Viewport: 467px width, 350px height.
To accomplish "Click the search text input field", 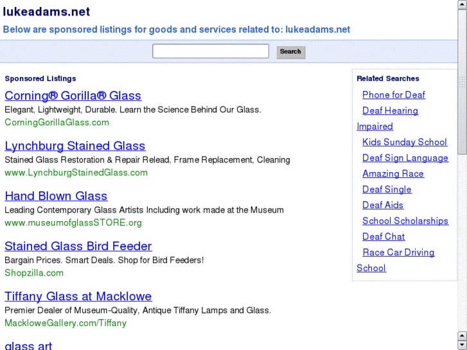I will [210, 51].
